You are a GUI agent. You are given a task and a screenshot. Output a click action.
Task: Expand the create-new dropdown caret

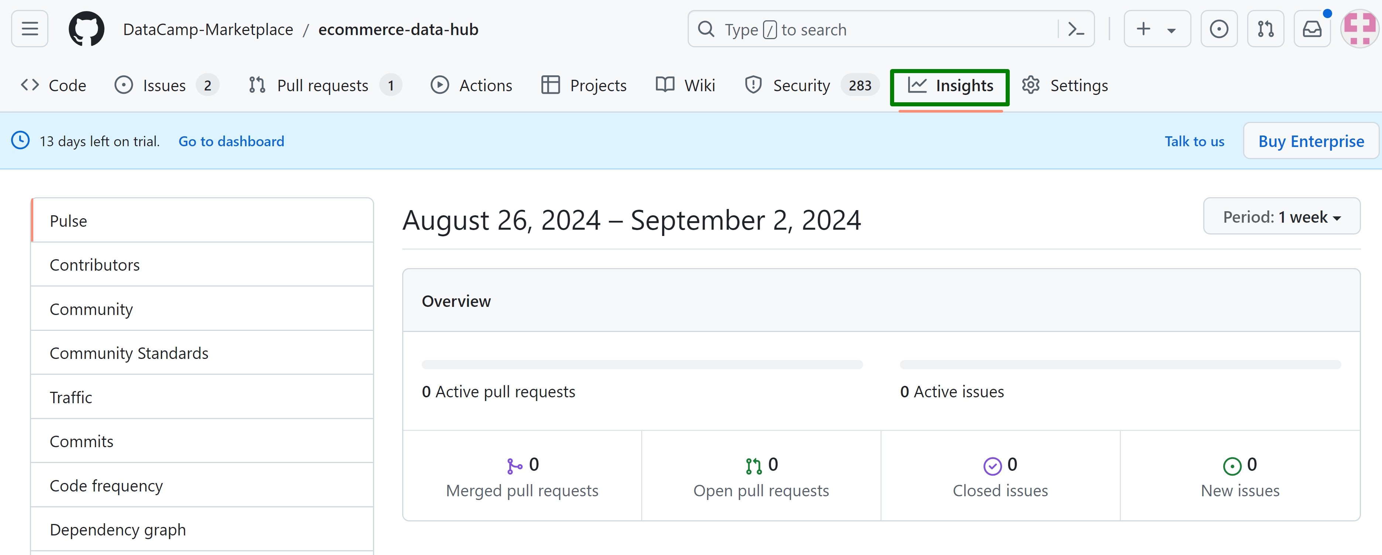point(1172,31)
